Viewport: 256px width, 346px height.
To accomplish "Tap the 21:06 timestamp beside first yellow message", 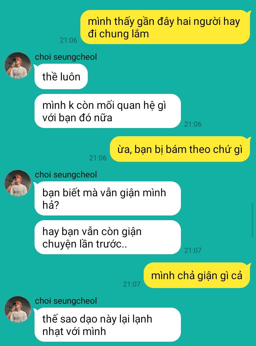I will [68, 40].
